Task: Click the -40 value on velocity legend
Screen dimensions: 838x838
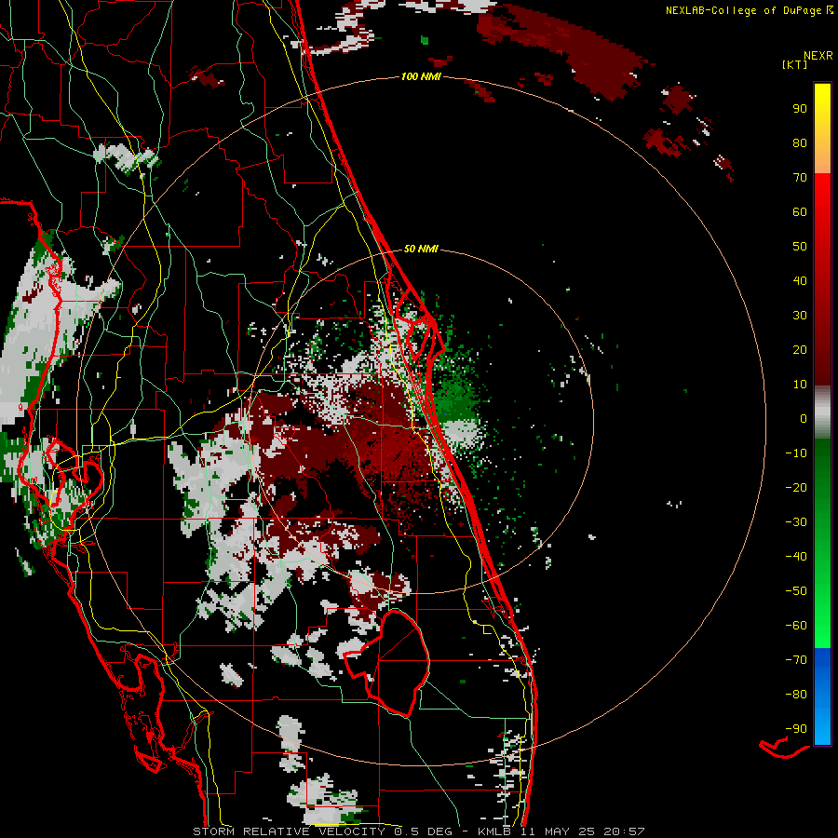Action: [x=796, y=557]
